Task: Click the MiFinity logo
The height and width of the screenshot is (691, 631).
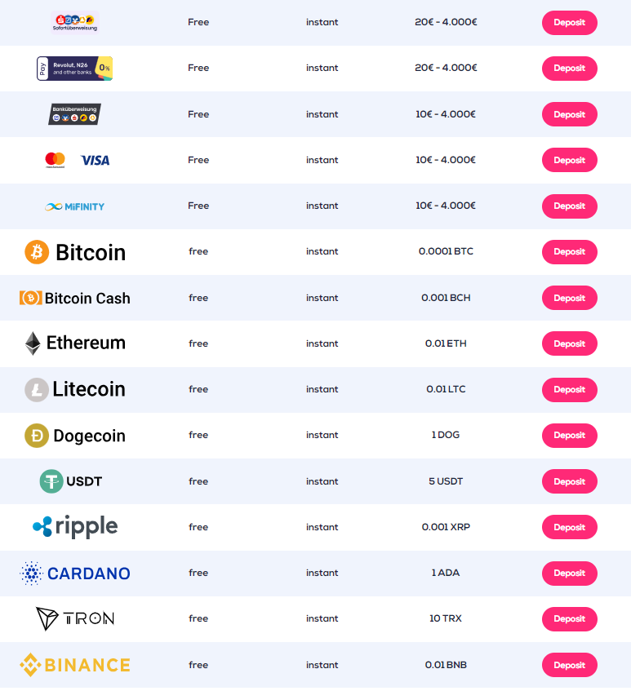Action: pos(74,206)
